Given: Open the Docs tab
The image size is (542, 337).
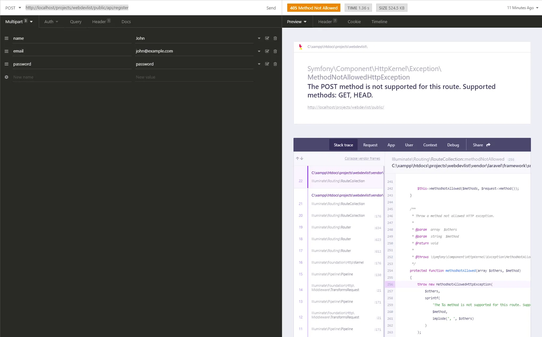Looking at the screenshot, I should (126, 22).
